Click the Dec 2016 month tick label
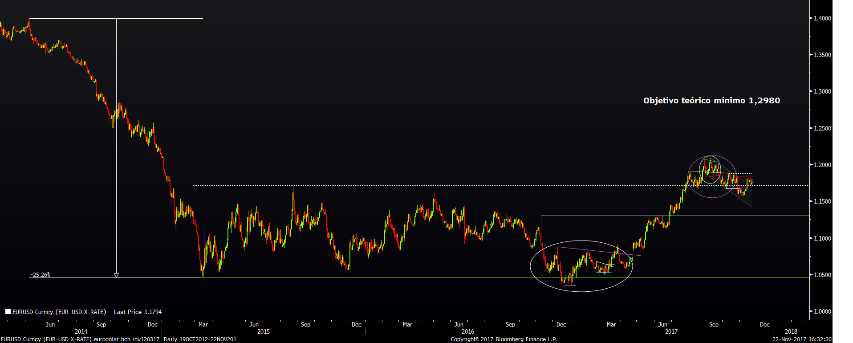Screen dimensions: 853x343 [561, 324]
